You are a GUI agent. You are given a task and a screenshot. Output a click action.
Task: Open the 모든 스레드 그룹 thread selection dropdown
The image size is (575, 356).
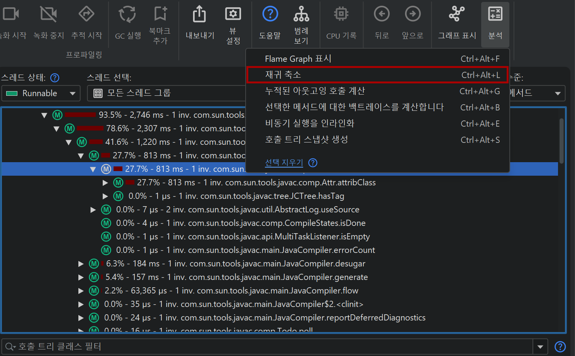[166, 93]
